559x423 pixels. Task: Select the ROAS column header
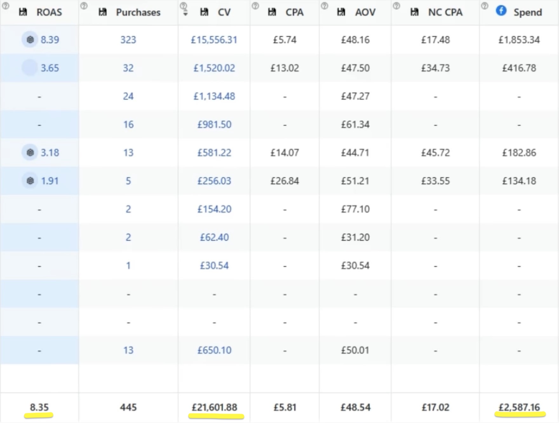coord(49,12)
